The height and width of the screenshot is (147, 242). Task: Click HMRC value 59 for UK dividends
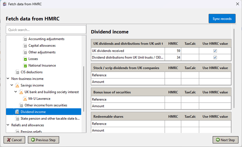(173, 51)
